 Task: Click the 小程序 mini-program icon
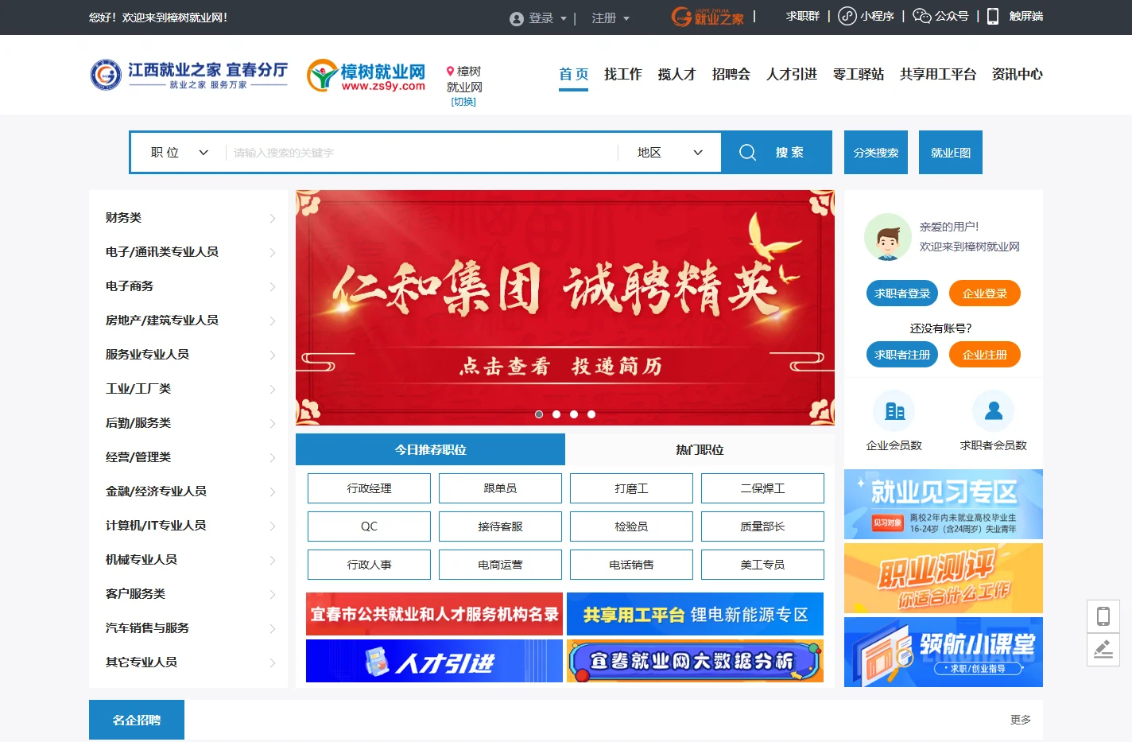pyautogui.click(x=847, y=16)
